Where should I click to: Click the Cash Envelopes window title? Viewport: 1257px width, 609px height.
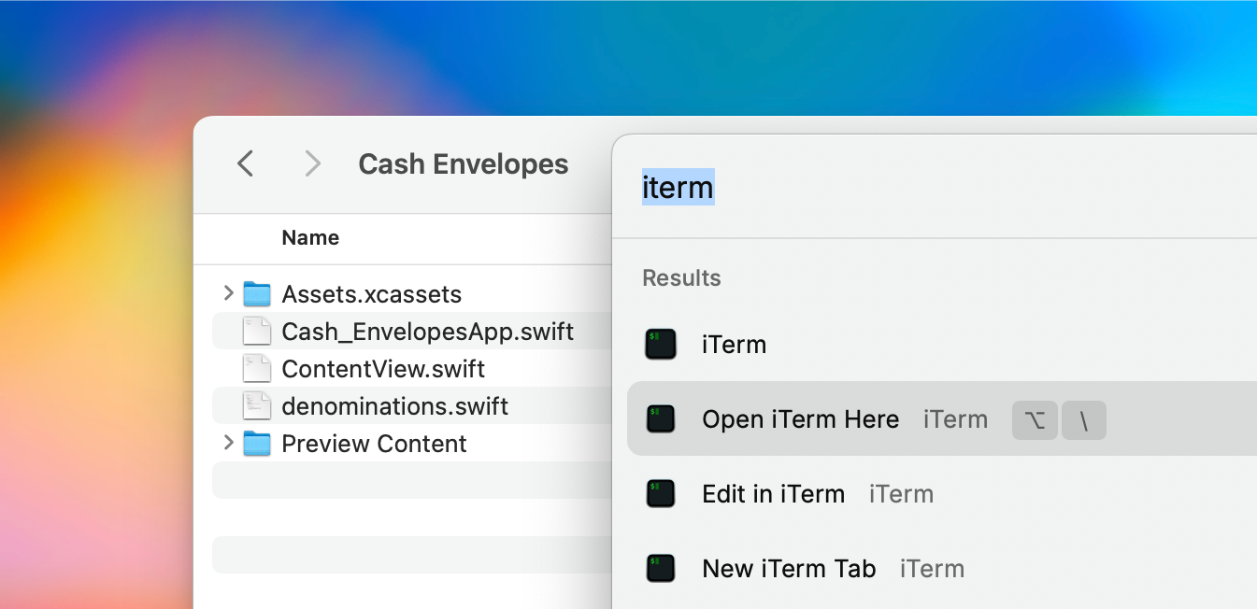464,164
